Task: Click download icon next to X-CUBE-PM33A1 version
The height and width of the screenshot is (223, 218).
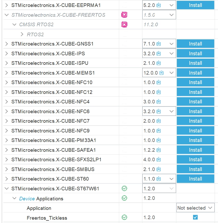Action: click(159, 140)
